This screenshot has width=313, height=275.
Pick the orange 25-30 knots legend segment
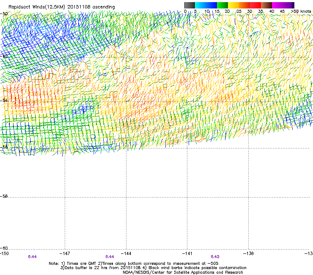point(244,5)
